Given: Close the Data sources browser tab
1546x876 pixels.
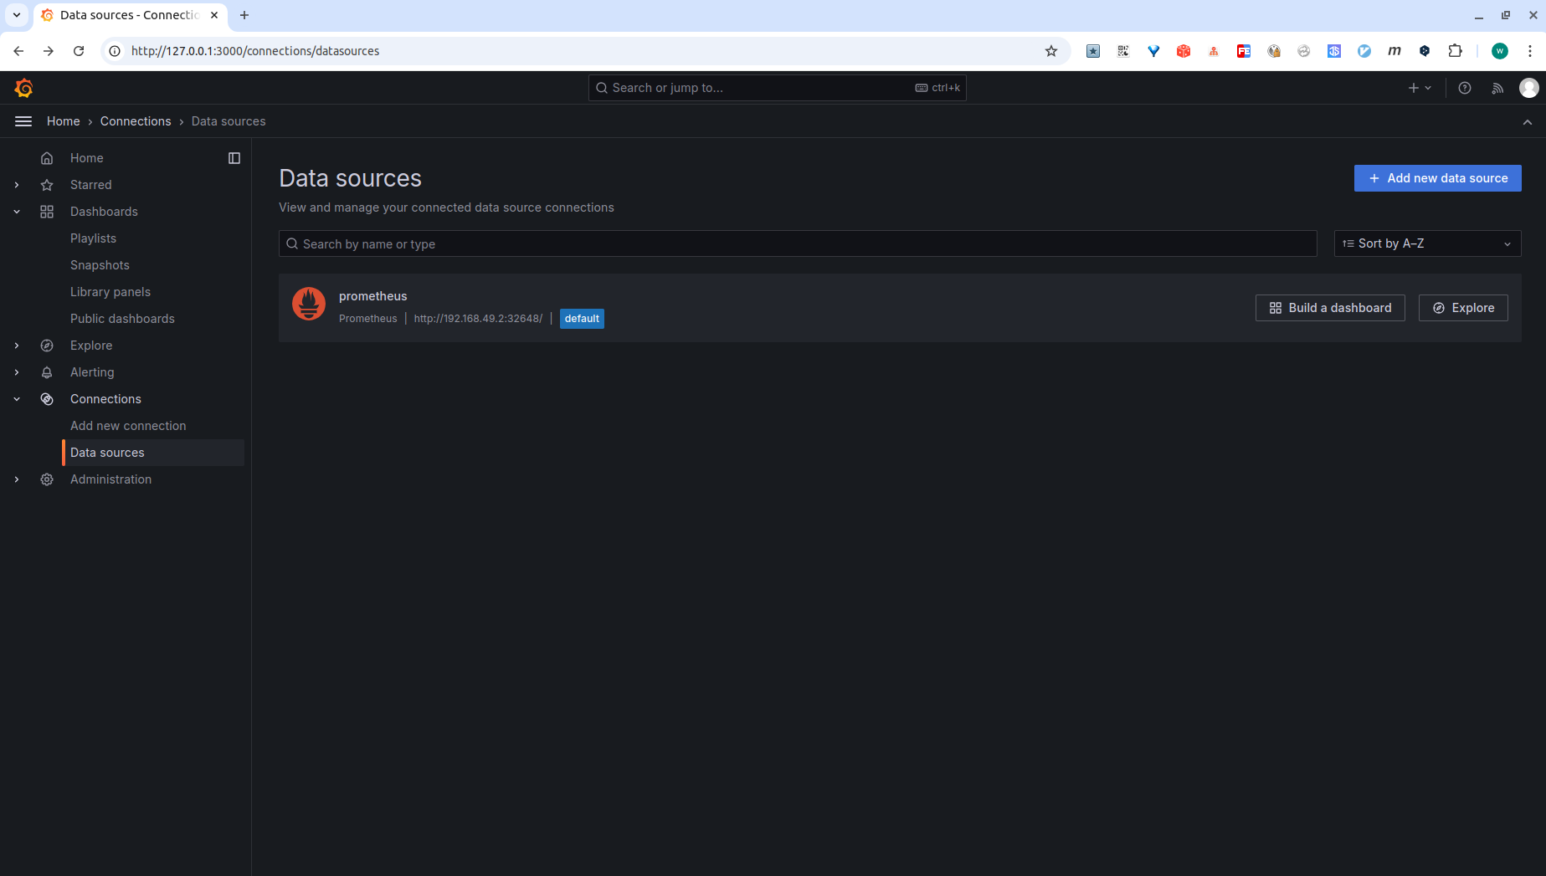Looking at the screenshot, I should 214,15.
